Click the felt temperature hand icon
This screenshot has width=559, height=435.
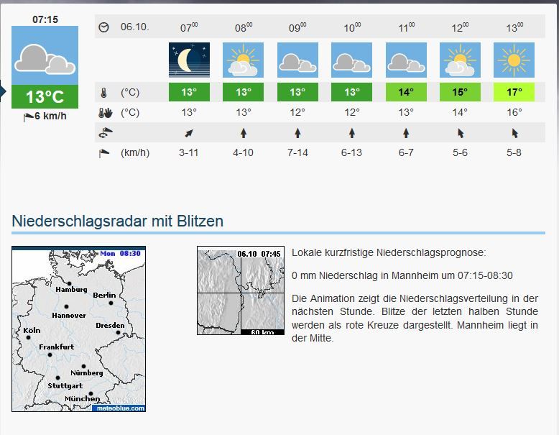104,113
